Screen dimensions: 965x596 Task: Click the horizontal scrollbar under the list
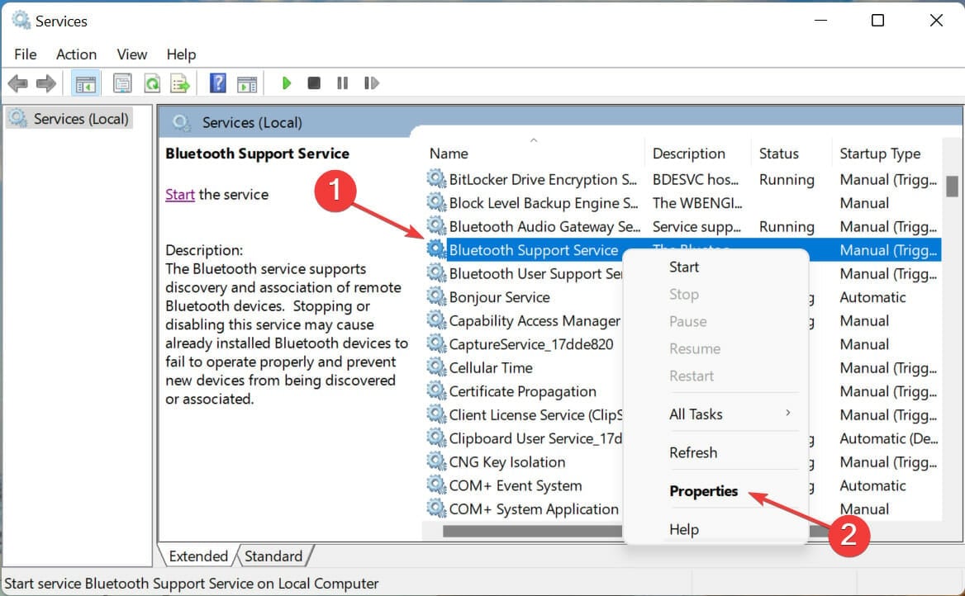pyautogui.click(x=532, y=530)
